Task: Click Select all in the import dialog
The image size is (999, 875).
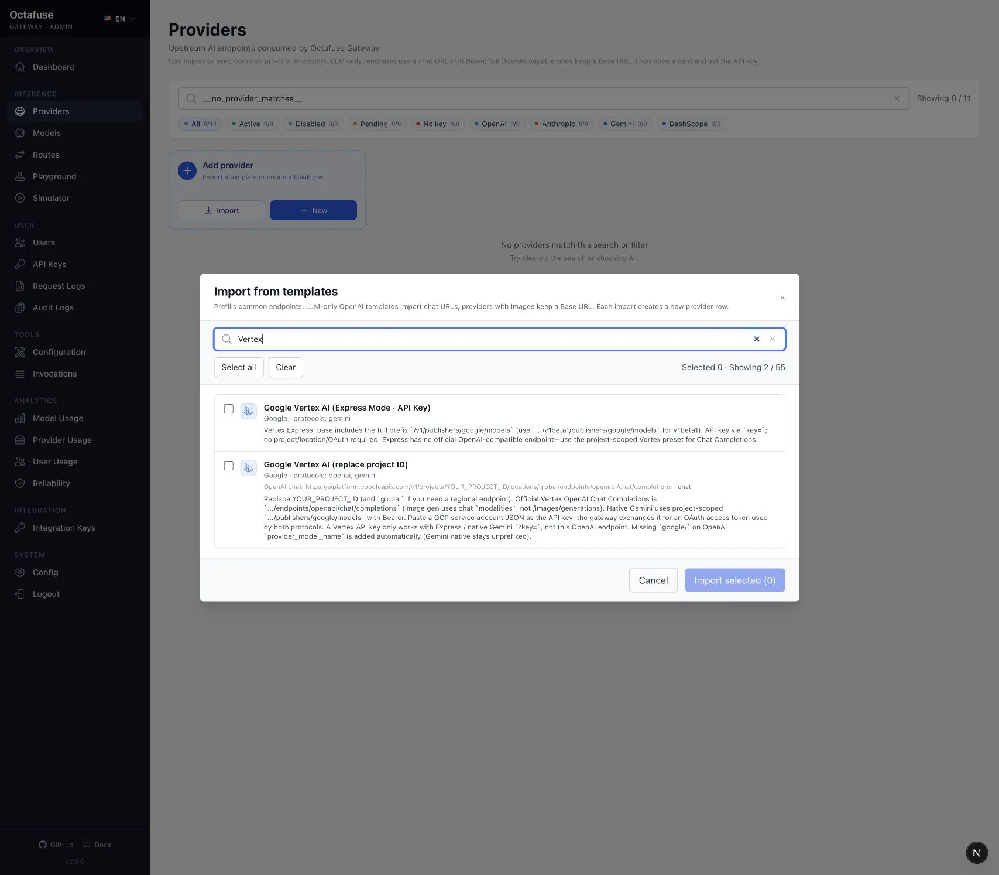Action: coord(239,367)
